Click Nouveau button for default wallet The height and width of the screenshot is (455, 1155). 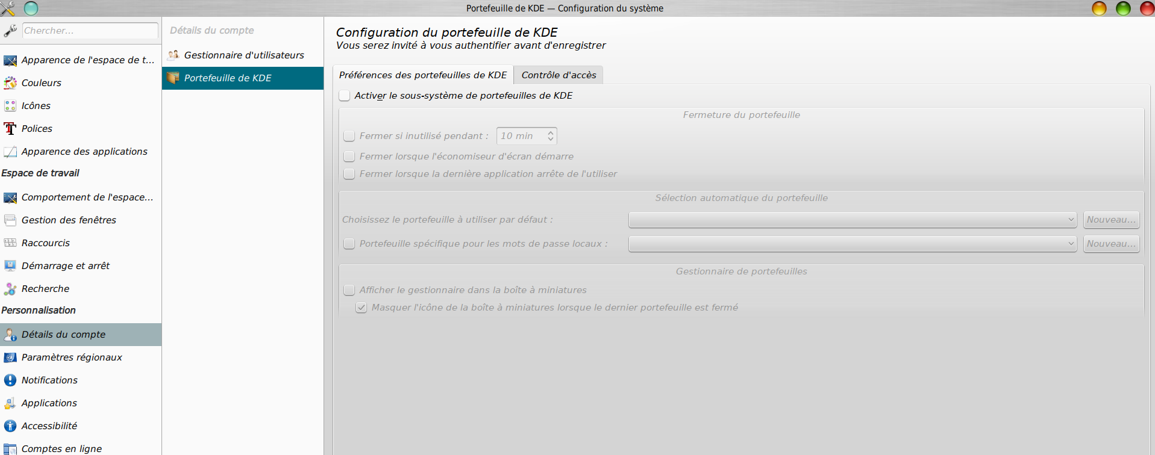tap(1111, 220)
